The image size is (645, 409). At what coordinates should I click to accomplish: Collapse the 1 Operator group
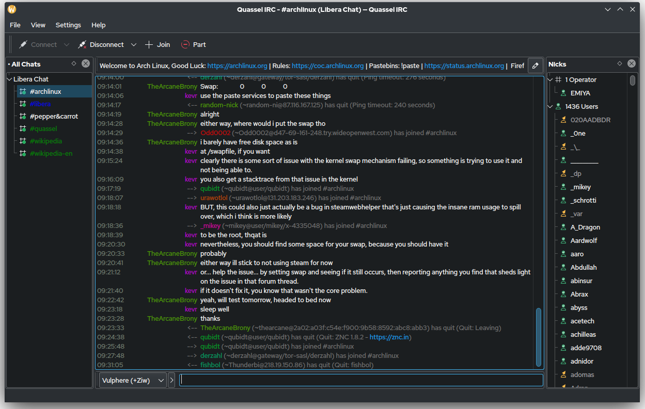[550, 80]
